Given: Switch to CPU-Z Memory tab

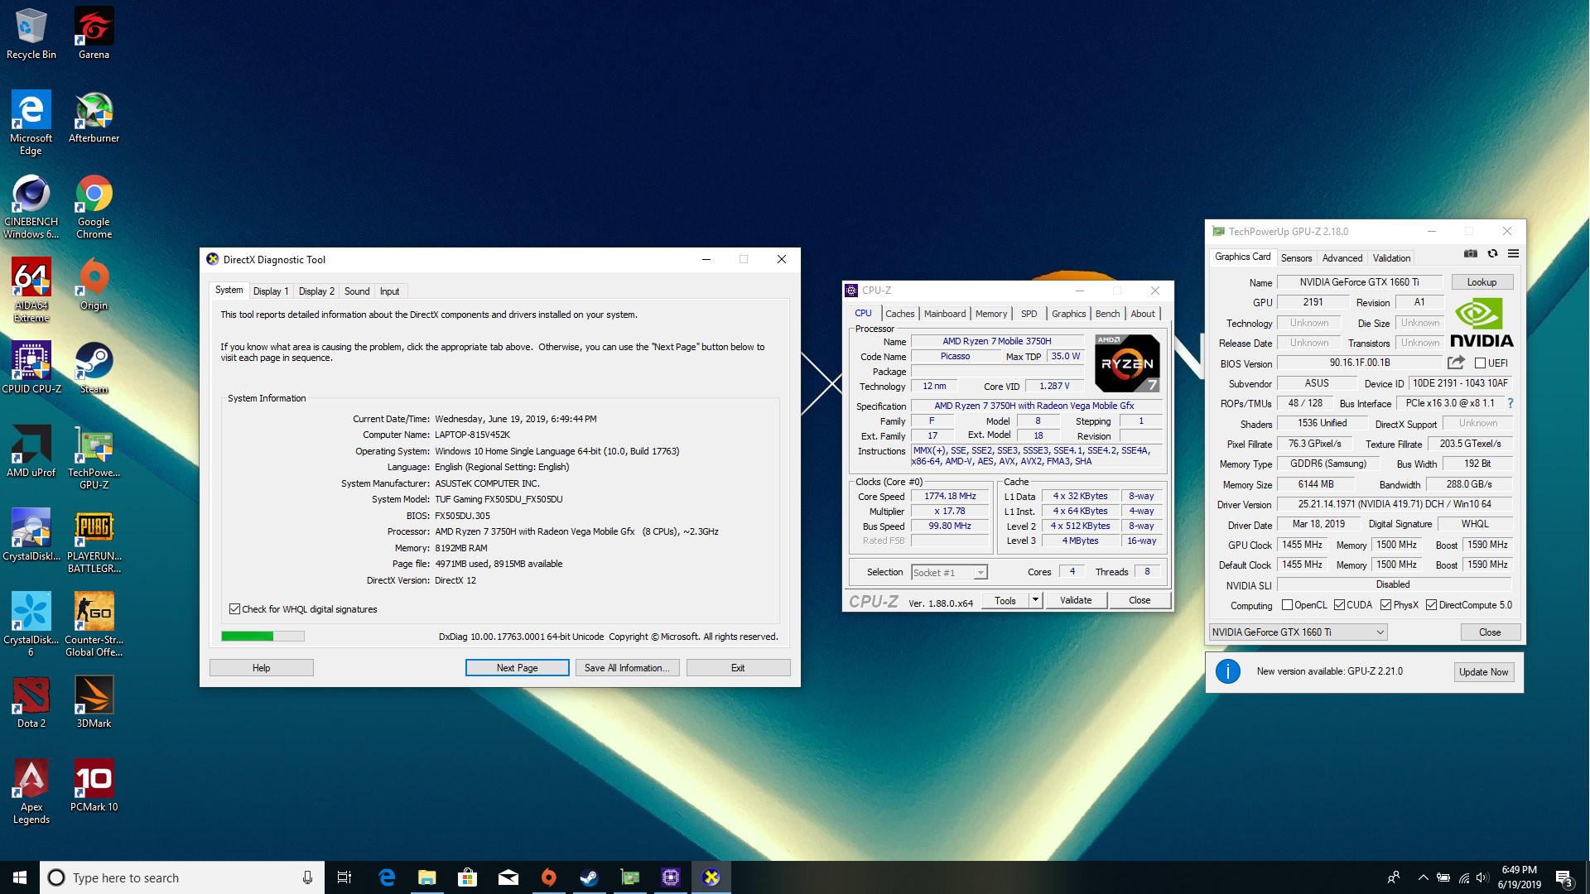Looking at the screenshot, I should [x=991, y=314].
